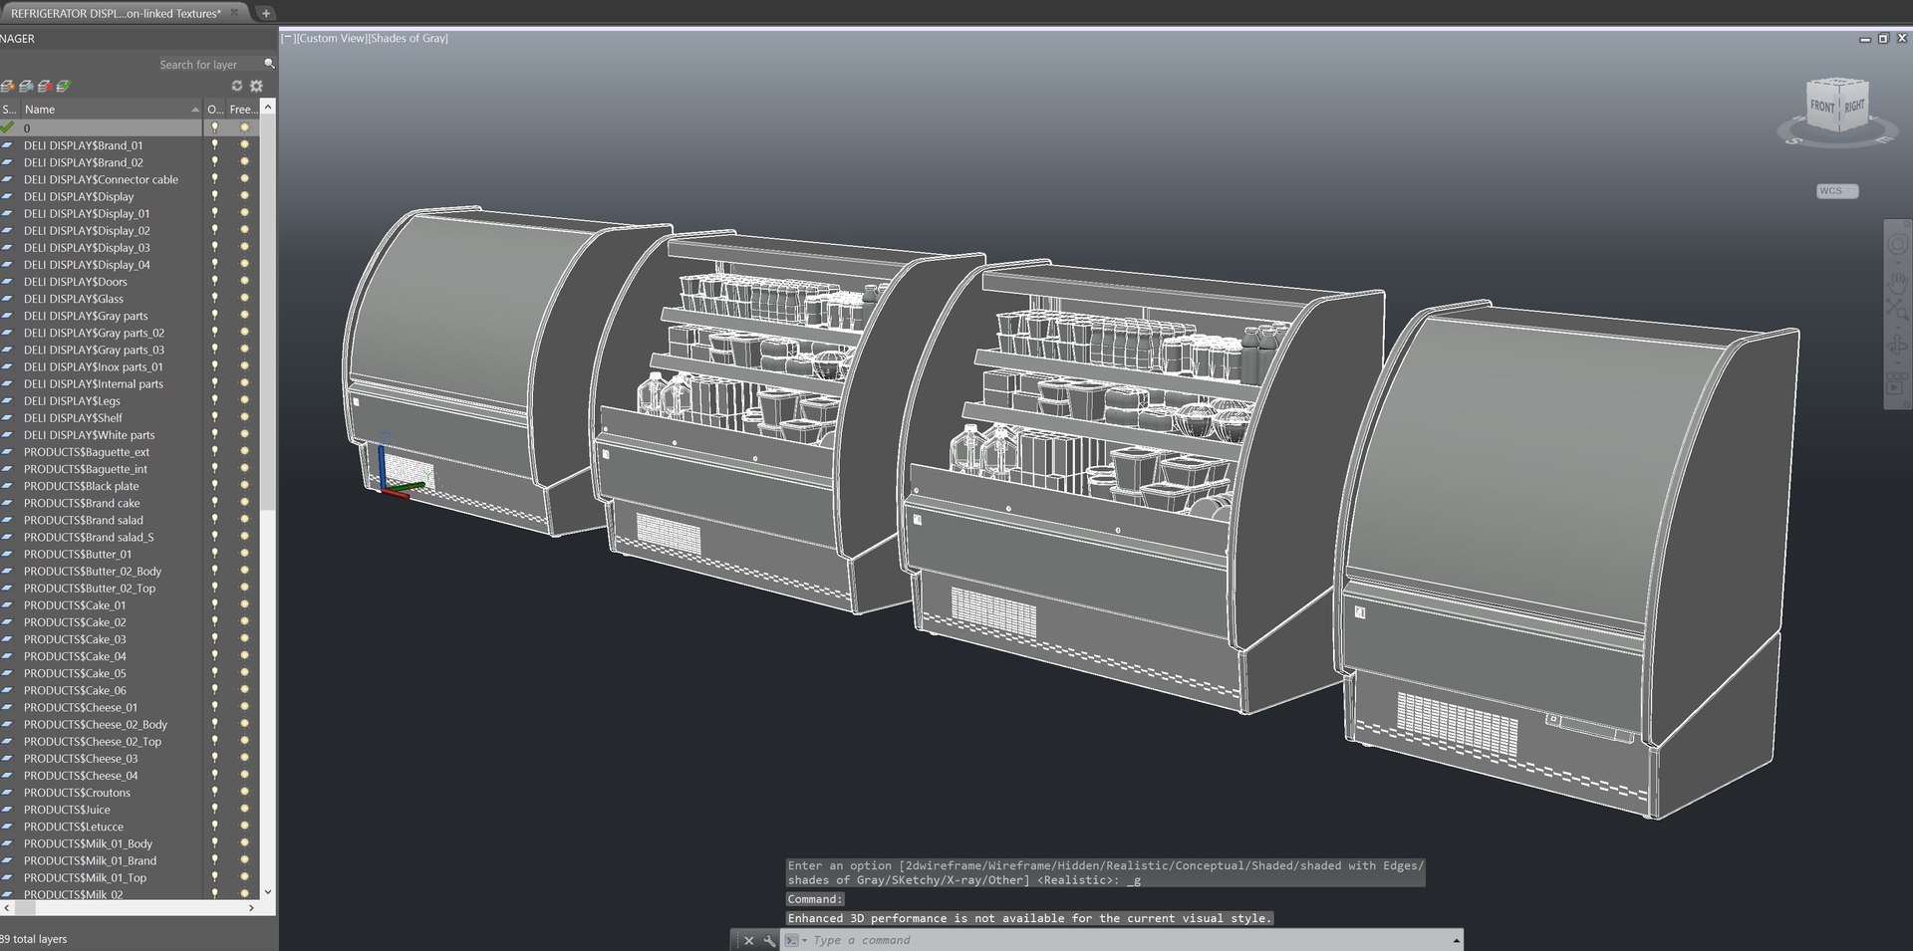
Task: Refresh the layer list
Action: [237, 86]
